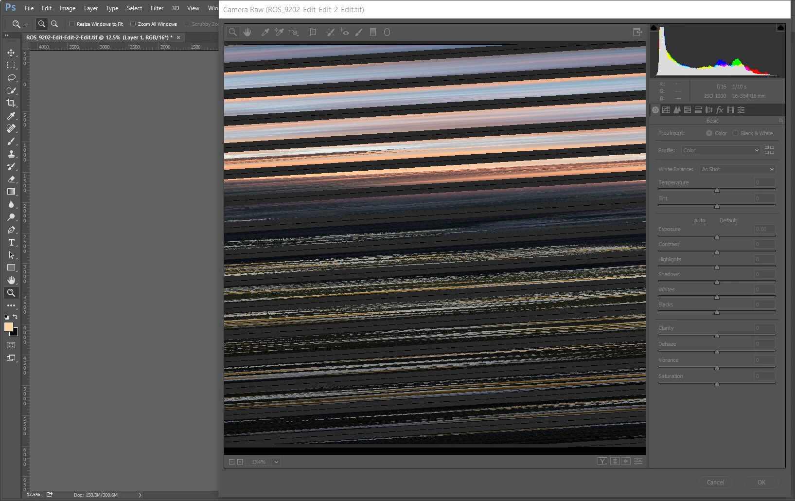Image resolution: width=795 pixels, height=501 pixels.
Task: Open the Change Screen Mode tool
Action: pyautogui.click(x=11, y=358)
